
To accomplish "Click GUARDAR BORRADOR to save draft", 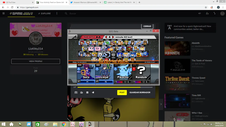I will 140,92.
